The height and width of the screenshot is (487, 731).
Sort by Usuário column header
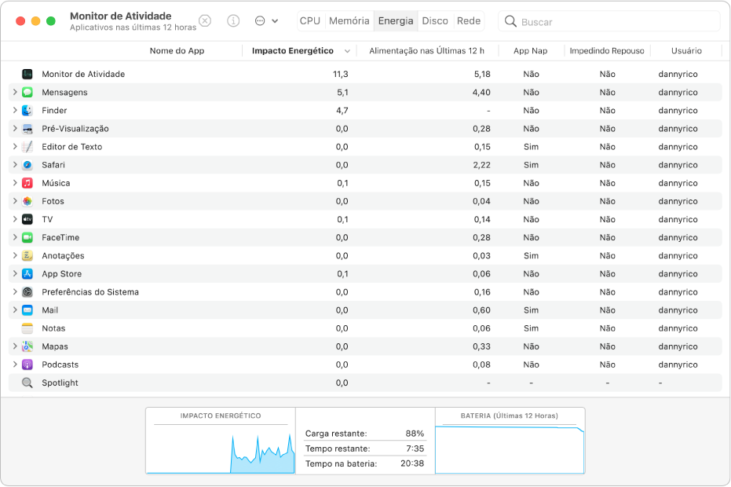[686, 51]
